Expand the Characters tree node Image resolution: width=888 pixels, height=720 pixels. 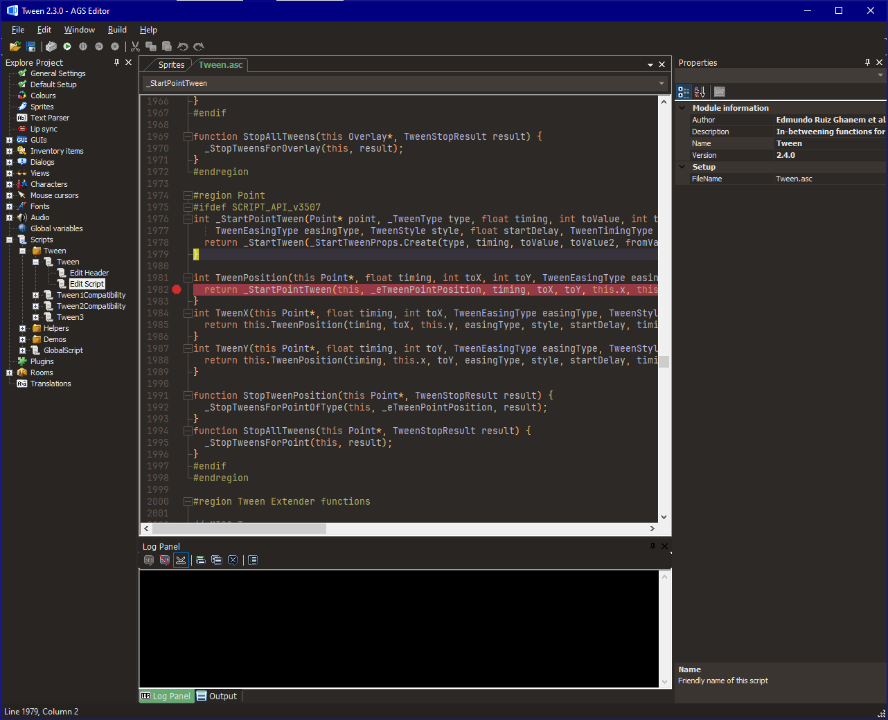(x=9, y=184)
